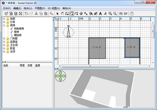This screenshot has width=157, height=110.
Task: Click the zoom out magnifier icon
Action: [115, 13]
